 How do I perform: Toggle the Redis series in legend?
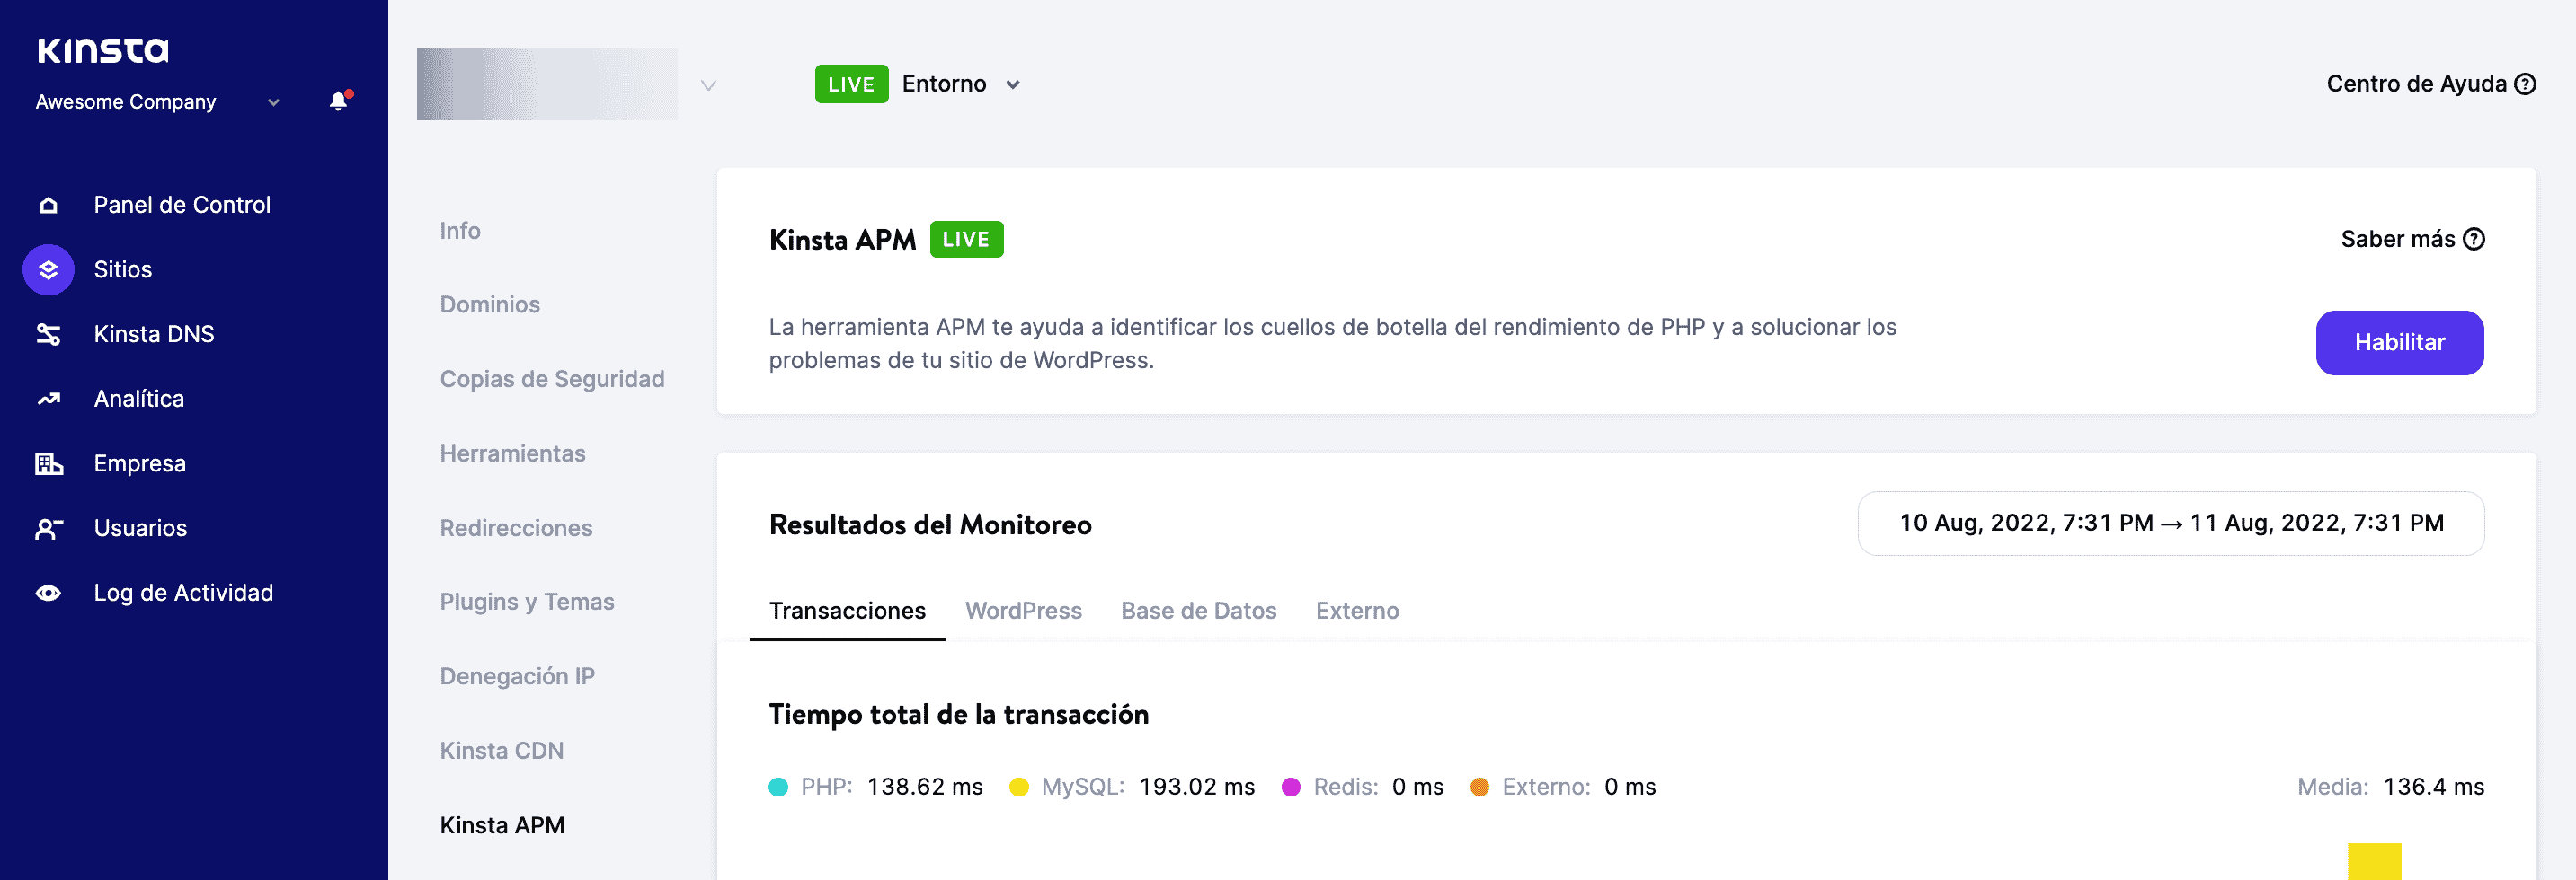pos(1290,788)
